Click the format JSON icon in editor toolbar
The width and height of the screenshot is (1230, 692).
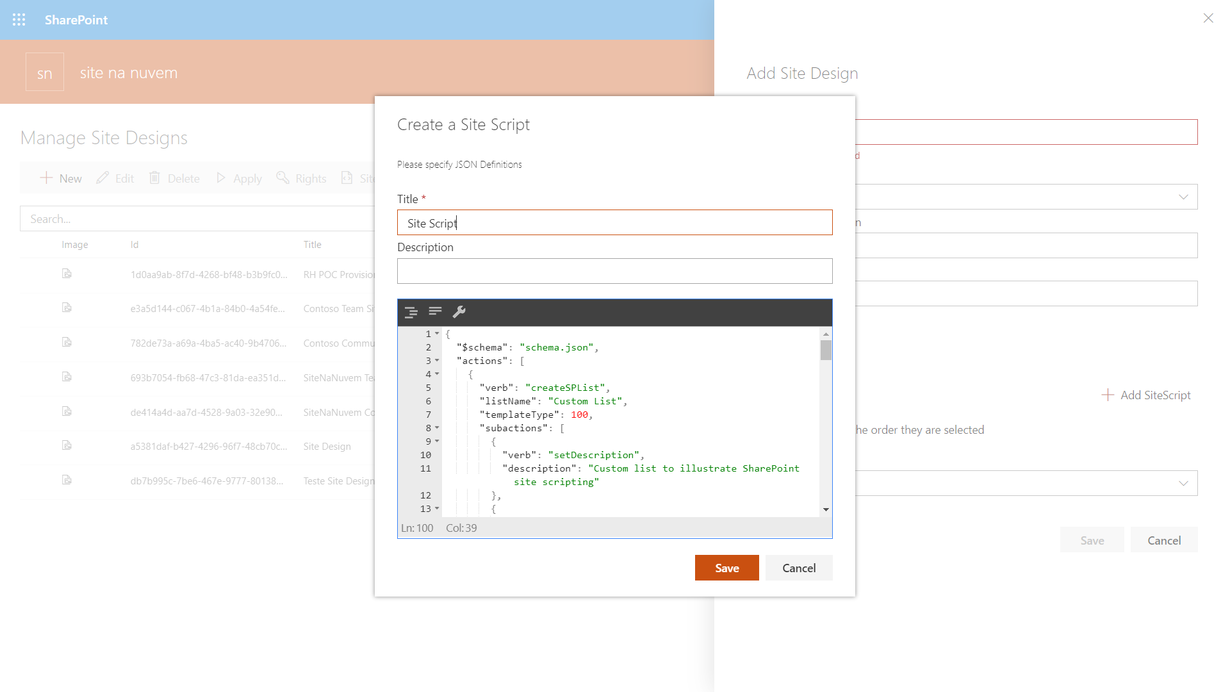pos(411,312)
